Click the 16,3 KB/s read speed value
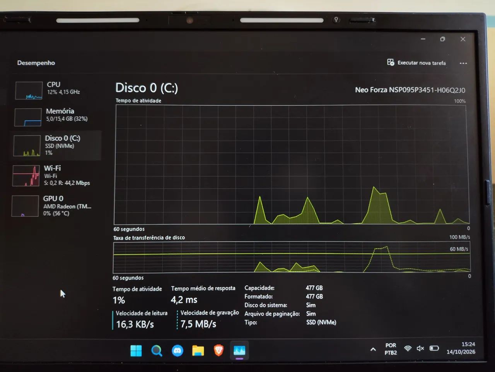The width and height of the screenshot is (495, 372). [135, 324]
